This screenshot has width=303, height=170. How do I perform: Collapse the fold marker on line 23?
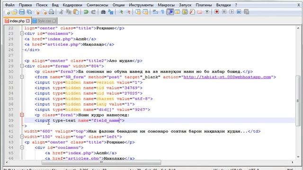(x=22, y=34)
